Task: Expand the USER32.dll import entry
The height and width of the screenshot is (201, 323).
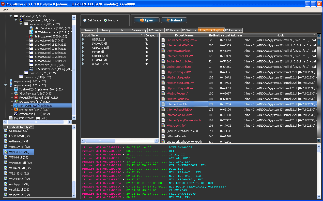Action: 83,39
